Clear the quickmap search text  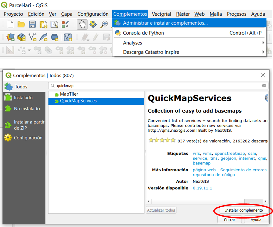coord(264,86)
